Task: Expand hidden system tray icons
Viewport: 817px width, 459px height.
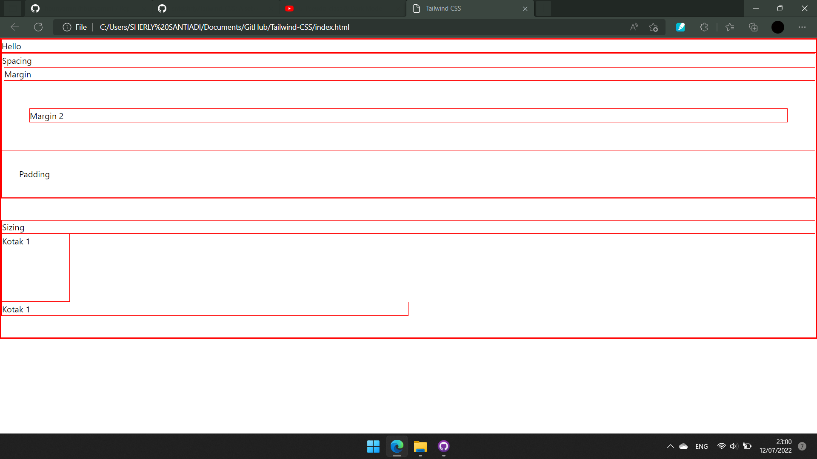Action: (670, 446)
